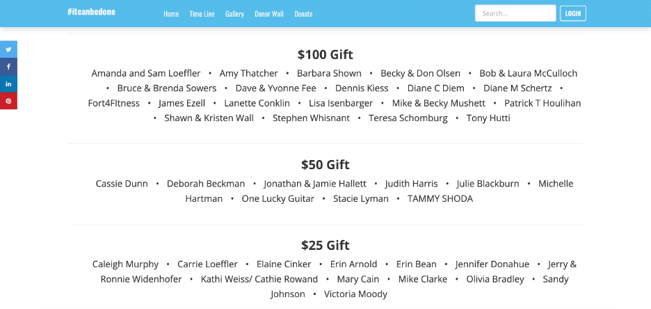Select the $25 Gift heading

(x=325, y=245)
